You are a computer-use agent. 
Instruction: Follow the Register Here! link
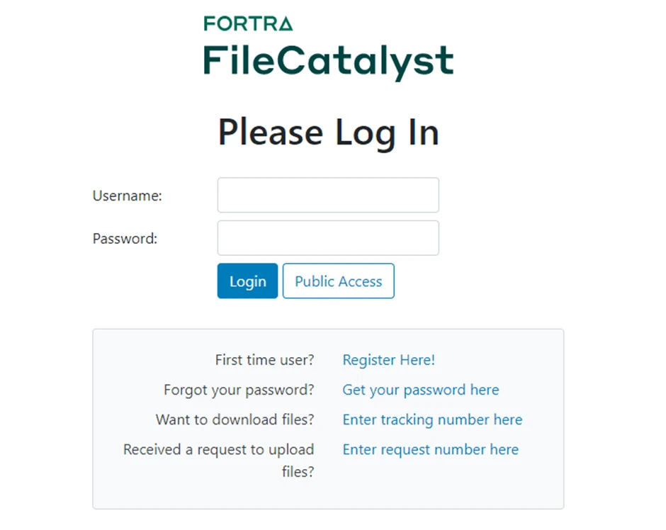388,360
